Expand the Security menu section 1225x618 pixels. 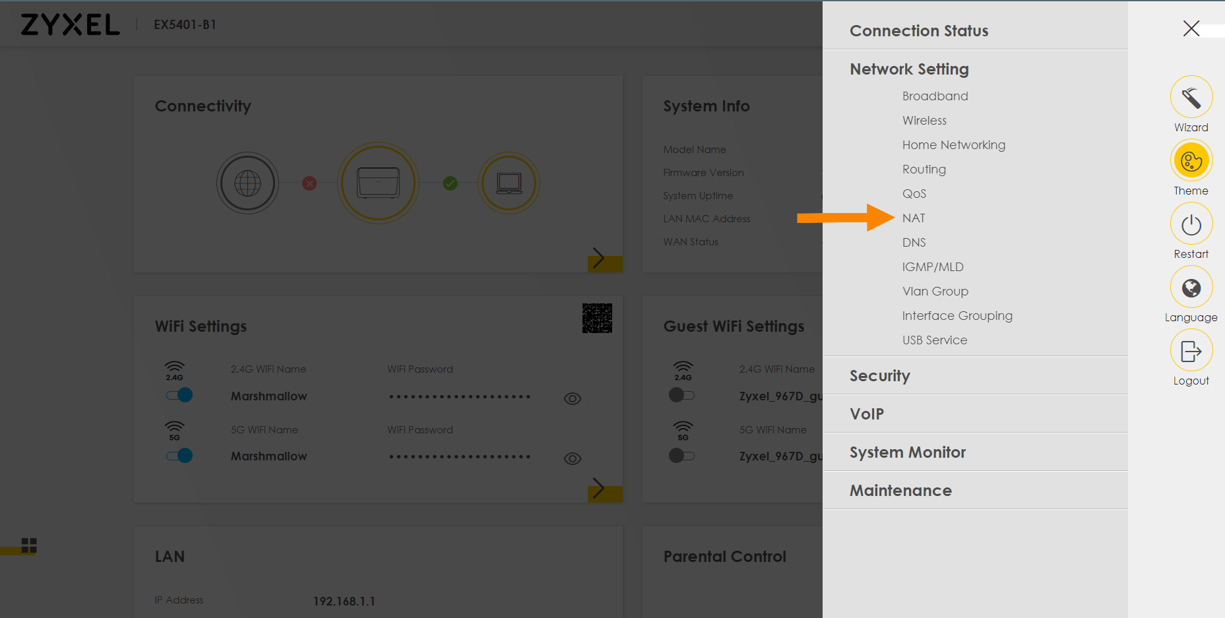879,376
